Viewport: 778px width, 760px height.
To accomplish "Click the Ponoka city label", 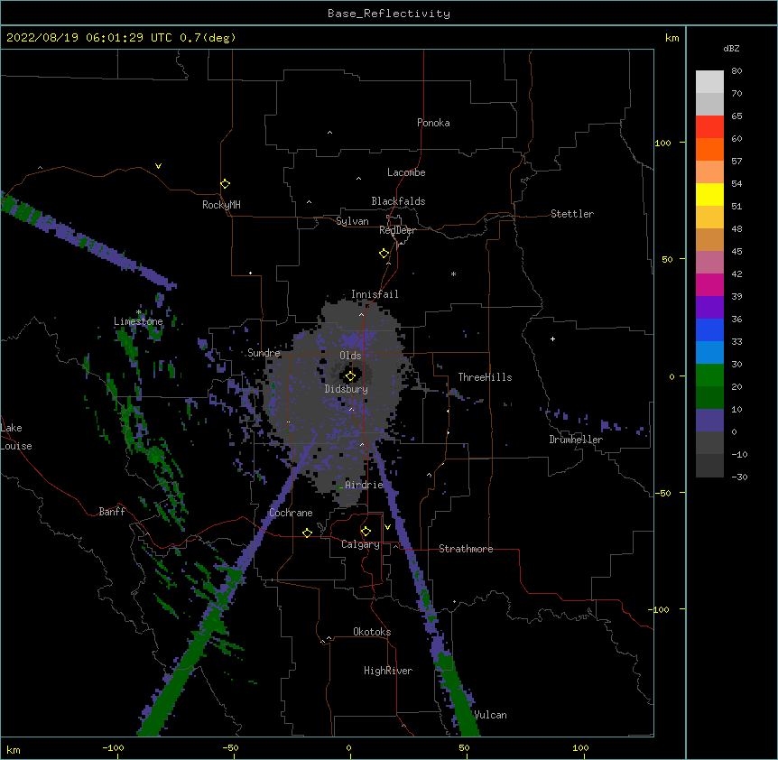I will (x=433, y=123).
